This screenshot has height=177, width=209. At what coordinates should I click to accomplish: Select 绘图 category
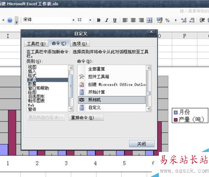(48, 92)
